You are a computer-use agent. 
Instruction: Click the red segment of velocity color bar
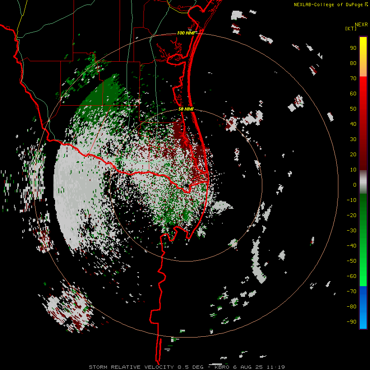coord(363,123)
